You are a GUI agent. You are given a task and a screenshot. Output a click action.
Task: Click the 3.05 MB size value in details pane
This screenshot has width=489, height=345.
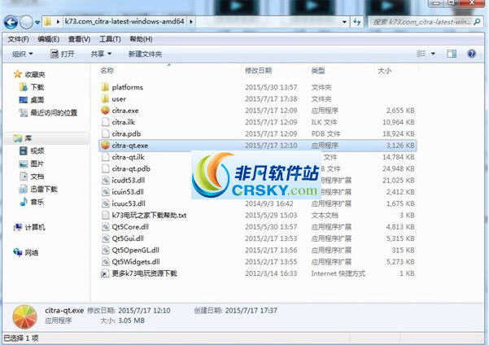(x=131, y=321)
